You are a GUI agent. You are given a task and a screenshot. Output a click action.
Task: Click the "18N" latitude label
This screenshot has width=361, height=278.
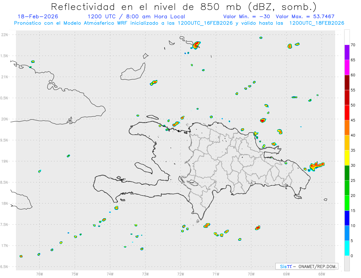pyautogui.click(x=5, y=203)
